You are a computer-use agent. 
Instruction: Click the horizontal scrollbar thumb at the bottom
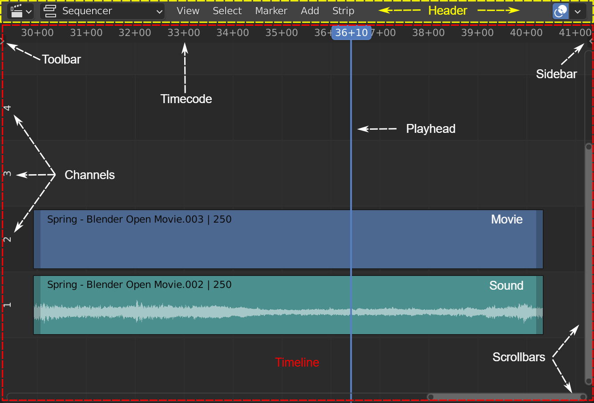(506, 397)
